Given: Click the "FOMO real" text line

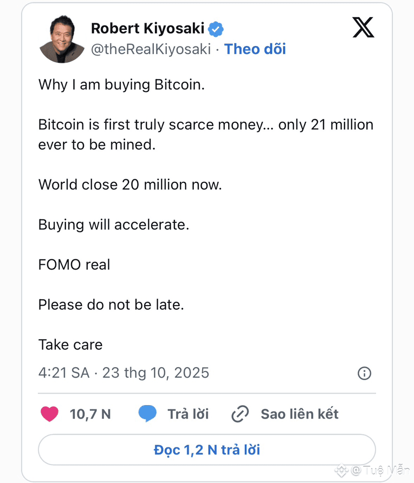Looking at the screenshot, I should click(74, 265).
